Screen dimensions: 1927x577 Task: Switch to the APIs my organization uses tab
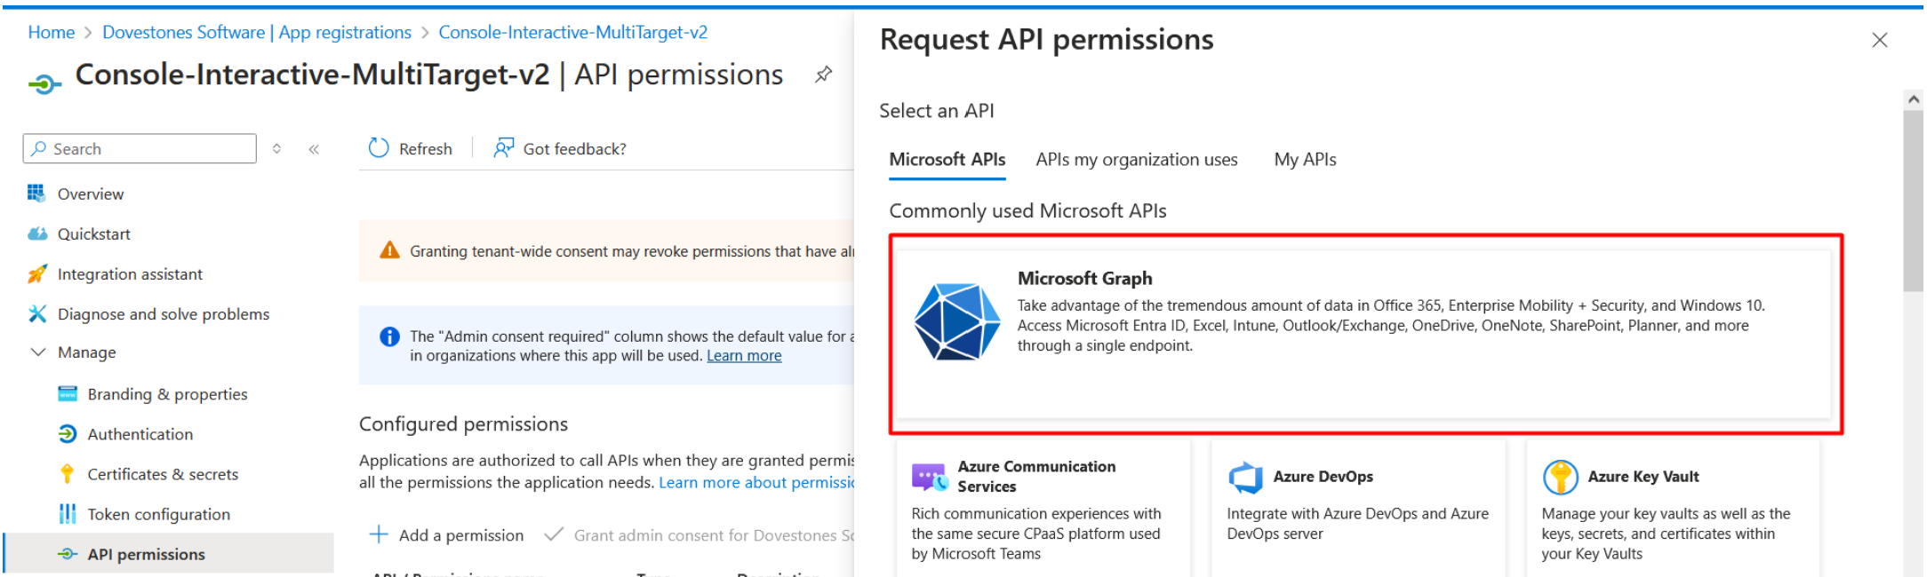click(x=1136, y=160)
